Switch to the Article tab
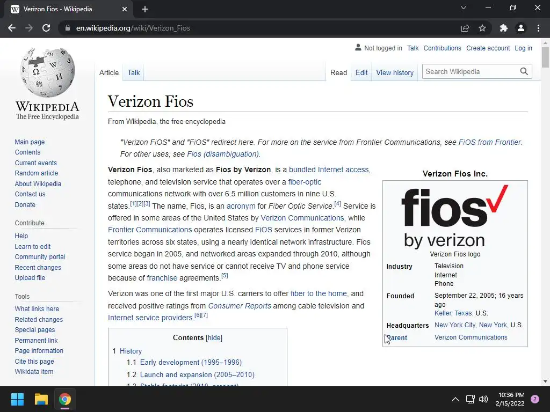The height and width of the screenshot is (412, 550). pos(108,72)
